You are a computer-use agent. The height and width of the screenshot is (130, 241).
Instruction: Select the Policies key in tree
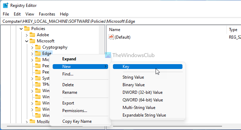(x=38, y=29)
